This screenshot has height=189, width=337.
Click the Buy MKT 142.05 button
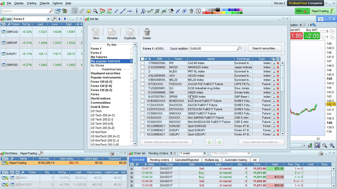[x=312, y=35]
